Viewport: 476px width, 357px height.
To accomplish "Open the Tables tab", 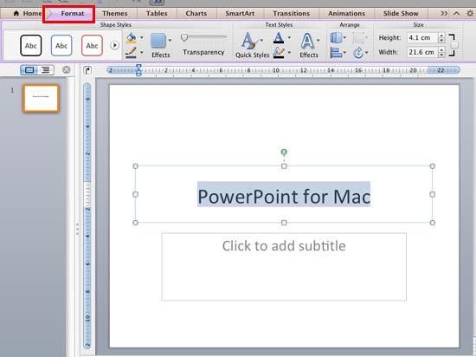I will [157, 13].
